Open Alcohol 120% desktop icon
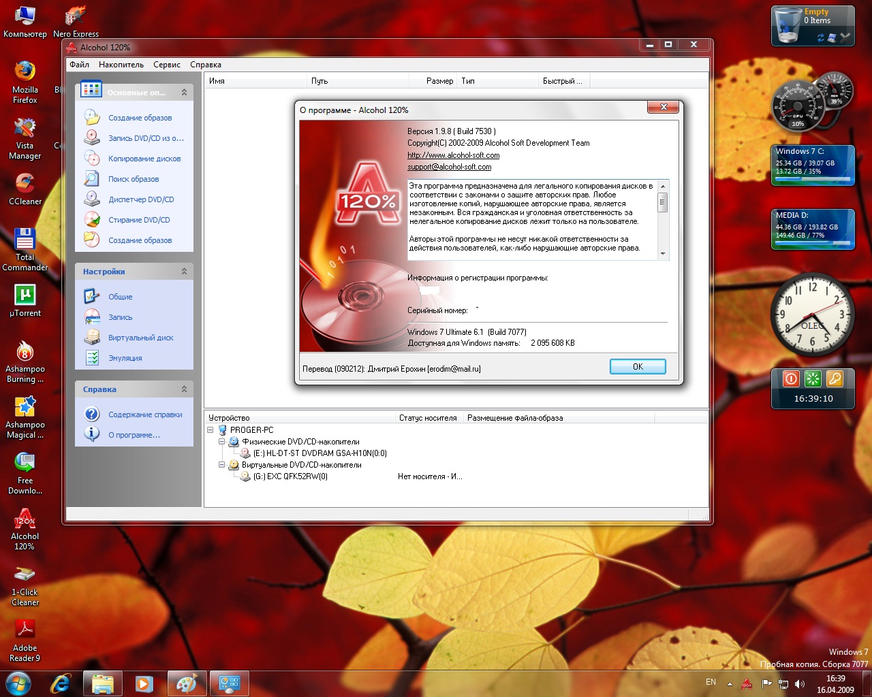This screenshot has width=872, height=697. (x=25, y=529)
